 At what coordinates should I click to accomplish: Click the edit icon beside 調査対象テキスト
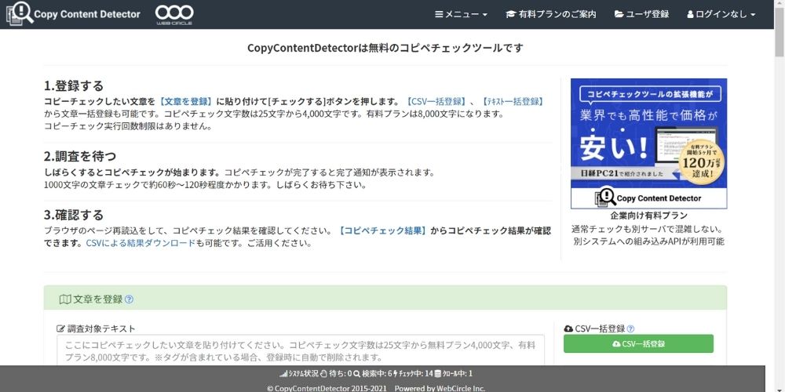[x=60, y=329]
